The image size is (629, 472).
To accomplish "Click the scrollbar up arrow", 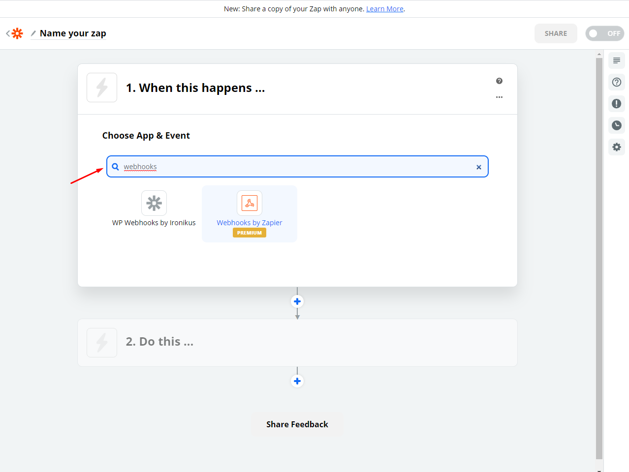I will pos(599,54).
